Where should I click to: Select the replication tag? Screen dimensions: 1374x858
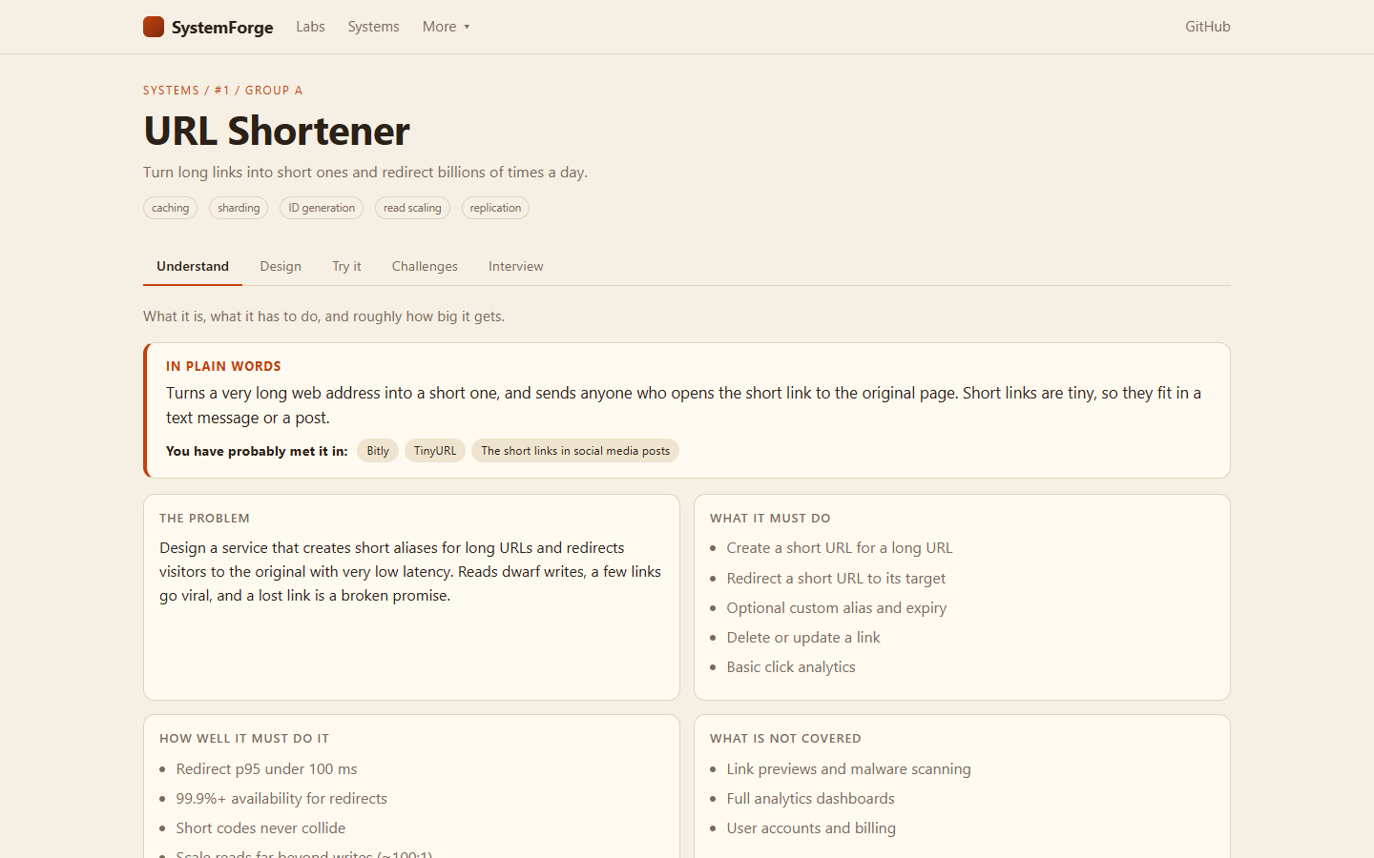pos(495,208)
